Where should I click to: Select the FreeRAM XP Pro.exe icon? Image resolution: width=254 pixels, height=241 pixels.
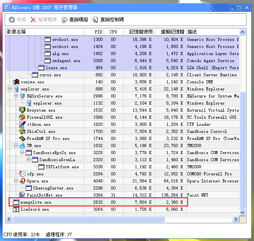point(22,138)
